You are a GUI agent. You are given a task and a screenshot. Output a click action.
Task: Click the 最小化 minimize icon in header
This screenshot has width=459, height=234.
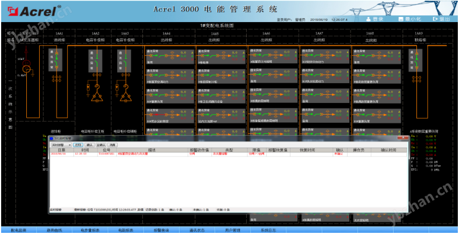[401, 19]
